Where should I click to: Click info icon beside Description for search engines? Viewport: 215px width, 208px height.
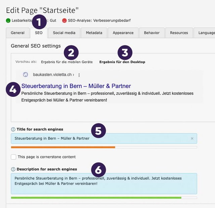(13, 169)
